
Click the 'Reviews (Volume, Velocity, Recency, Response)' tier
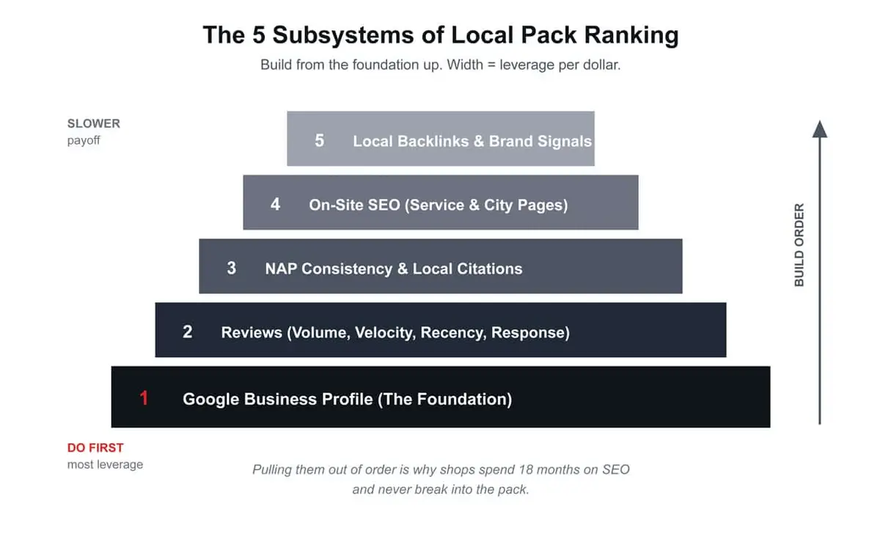coord(441,330)
